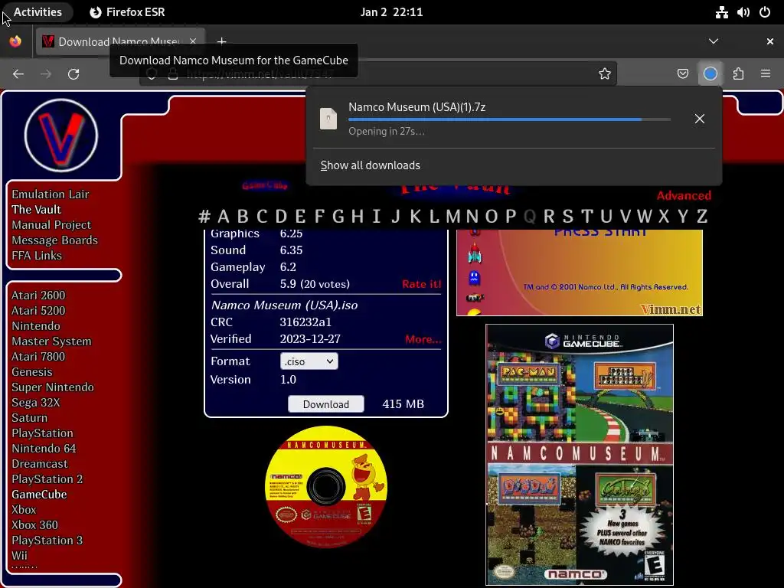Browse Wii games
The height and width of the screenshot is (588, 784).
tap(19, 556)
